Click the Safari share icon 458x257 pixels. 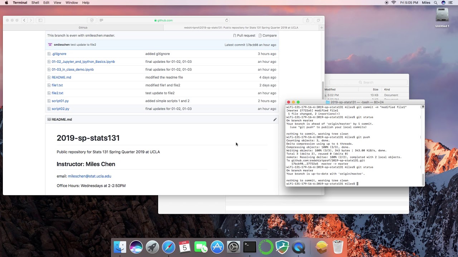coord(307,20)
